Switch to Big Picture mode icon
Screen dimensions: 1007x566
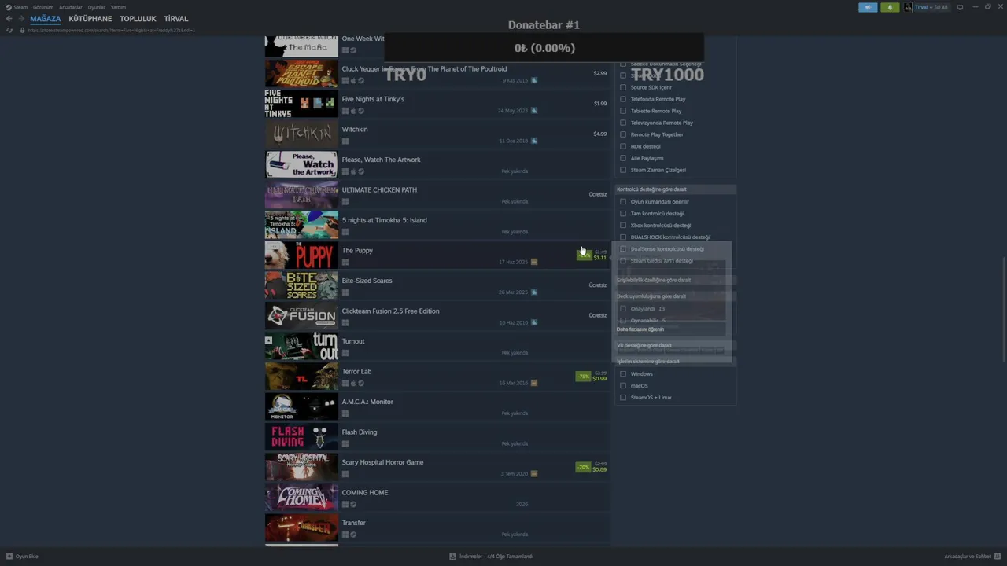pos(960,7)
